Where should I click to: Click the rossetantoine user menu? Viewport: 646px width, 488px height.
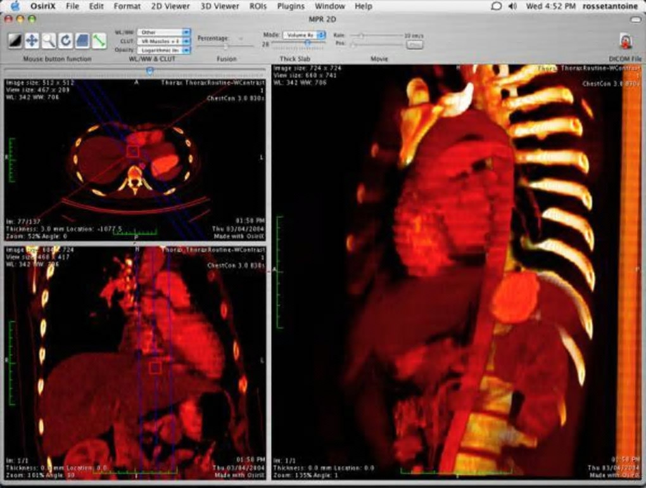click(x=612, y=6)
